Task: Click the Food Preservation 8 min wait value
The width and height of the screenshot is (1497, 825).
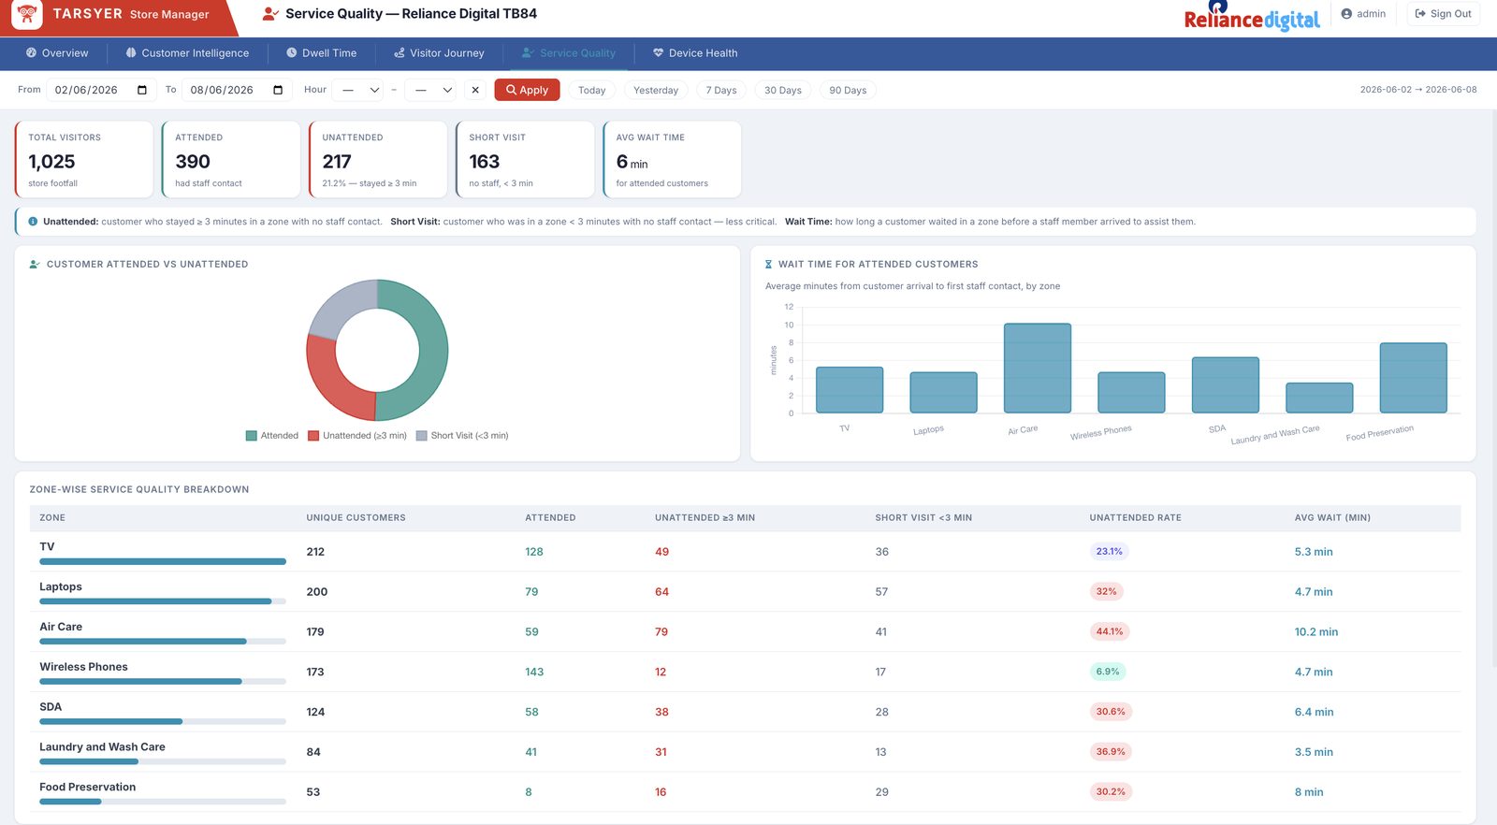Action: click(1309, 792)
